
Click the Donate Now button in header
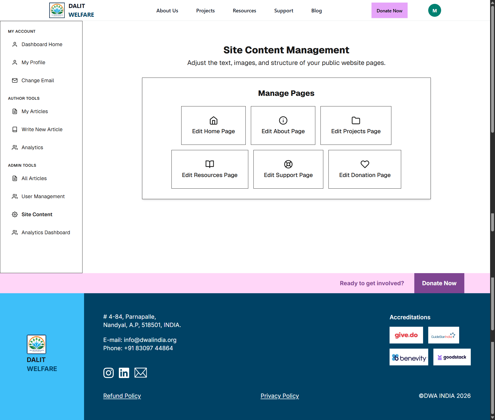[x=389, y=11]
